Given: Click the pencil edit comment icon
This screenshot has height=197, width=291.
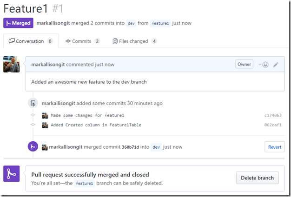Looking at the screenshot, I should click(276, 65).
